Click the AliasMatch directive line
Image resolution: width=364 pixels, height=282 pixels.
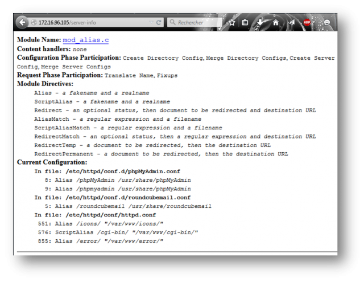point(118,119)
